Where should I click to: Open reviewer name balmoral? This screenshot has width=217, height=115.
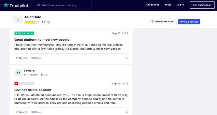click(29, 71)
